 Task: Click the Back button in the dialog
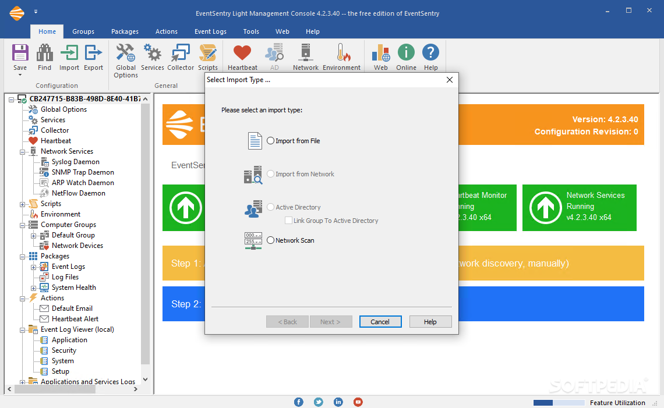pos(288,322)
